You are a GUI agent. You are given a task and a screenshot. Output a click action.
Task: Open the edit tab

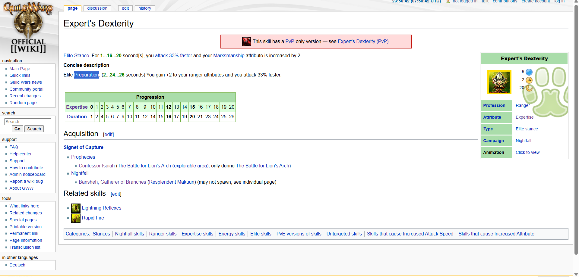click(x=125, y=8)
